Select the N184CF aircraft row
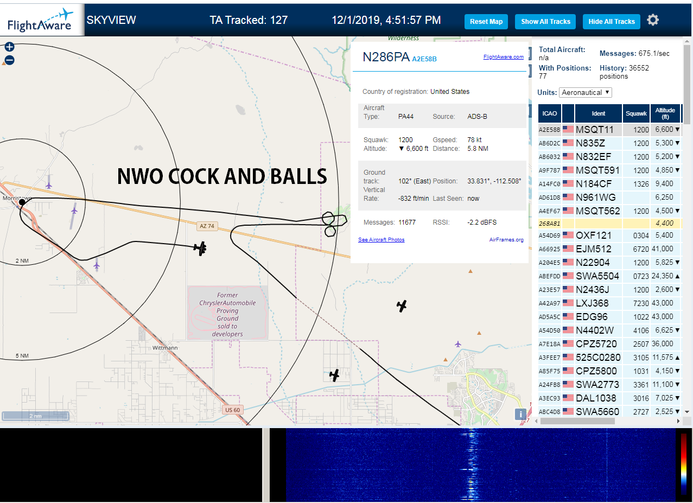 point(609,183)
